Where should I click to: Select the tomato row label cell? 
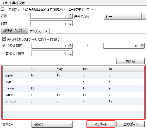pos(16,101)
